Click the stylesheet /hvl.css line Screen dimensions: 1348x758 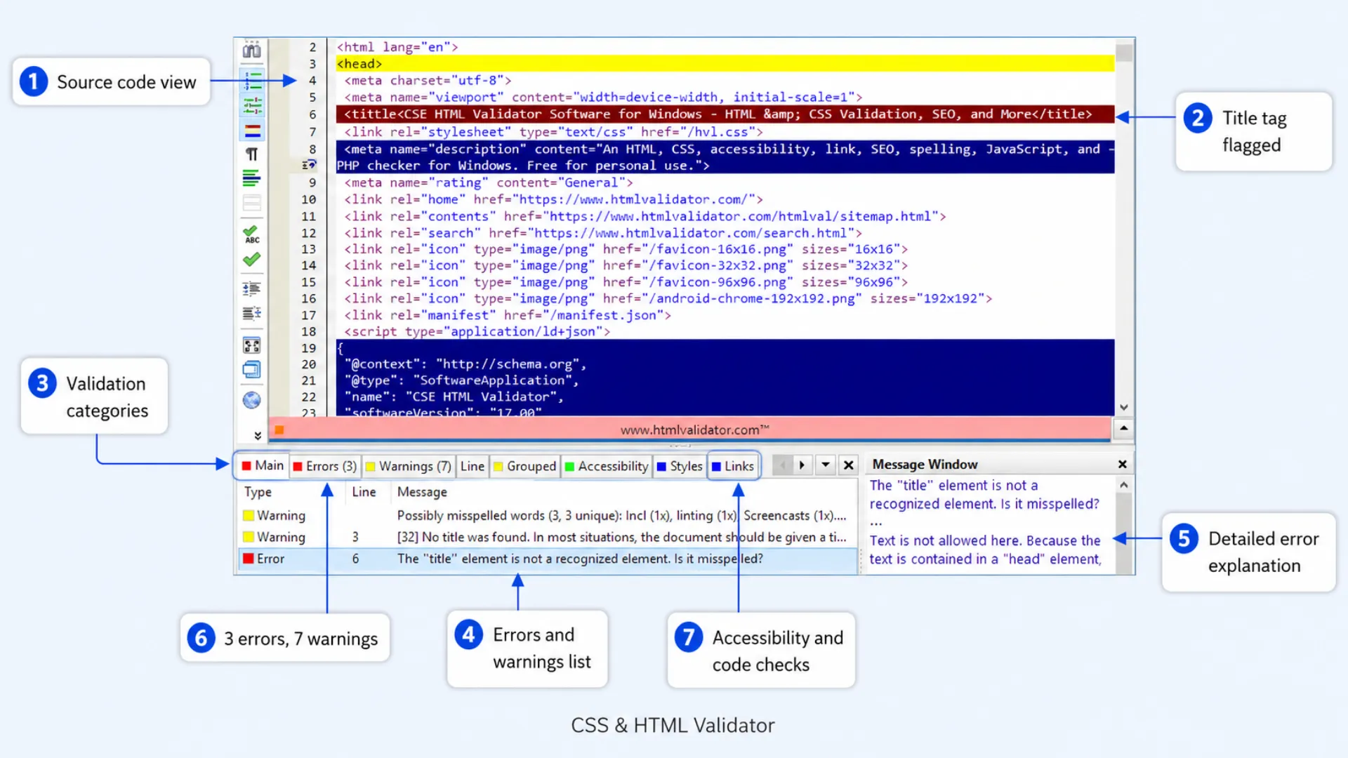553,132
